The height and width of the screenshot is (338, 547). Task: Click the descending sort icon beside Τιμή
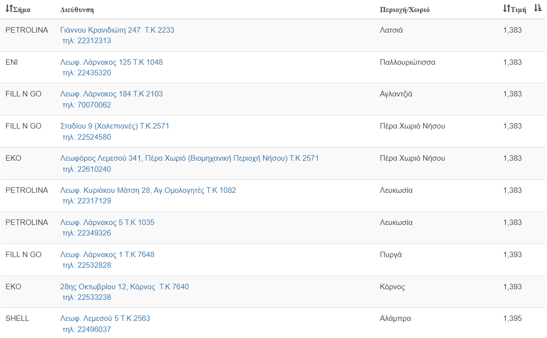pyautogui.click(x=537, y=8)
